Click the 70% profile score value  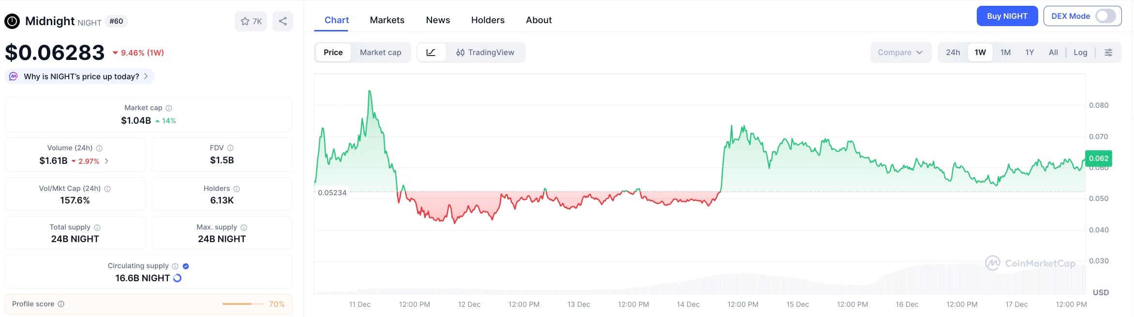277,304
